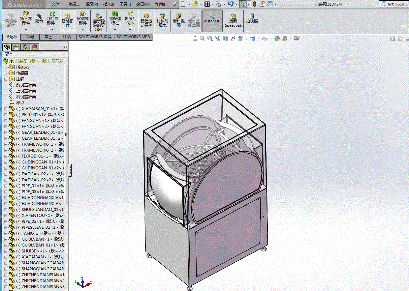
Task: Select the Mate (配合) tool
Action: point(39,18)
